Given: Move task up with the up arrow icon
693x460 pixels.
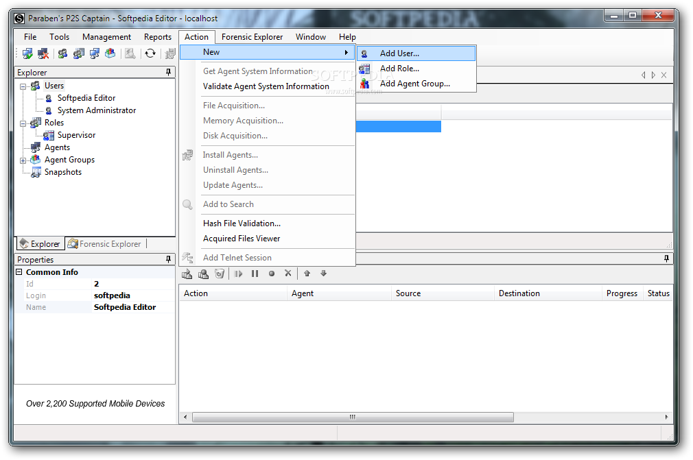Looking at the screenshot, I should pyautogui.click(x=307, y=274).
